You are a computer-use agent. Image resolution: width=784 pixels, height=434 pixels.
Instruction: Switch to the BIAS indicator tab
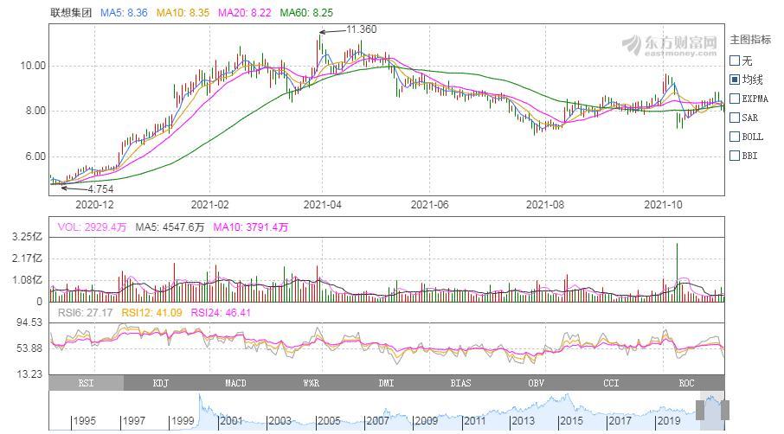(x=461, y=383)
